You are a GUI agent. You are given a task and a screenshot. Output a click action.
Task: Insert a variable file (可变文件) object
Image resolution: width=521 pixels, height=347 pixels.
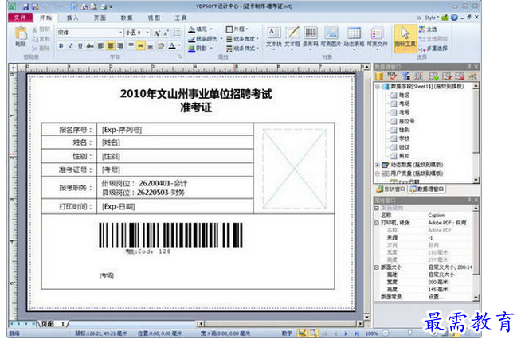tap(377, 38)
